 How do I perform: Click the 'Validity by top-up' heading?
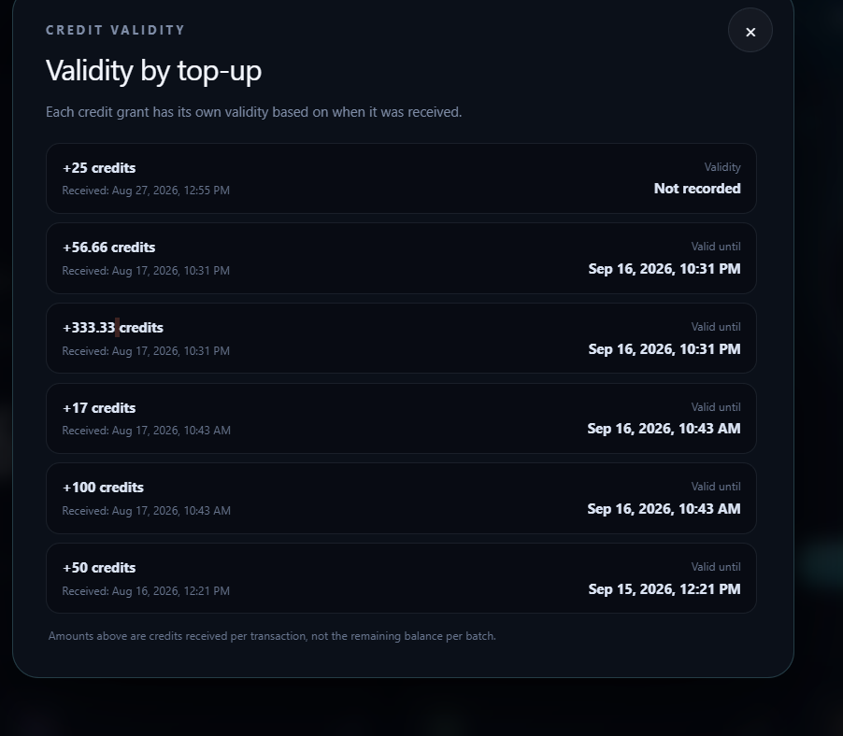coord(154,71)
